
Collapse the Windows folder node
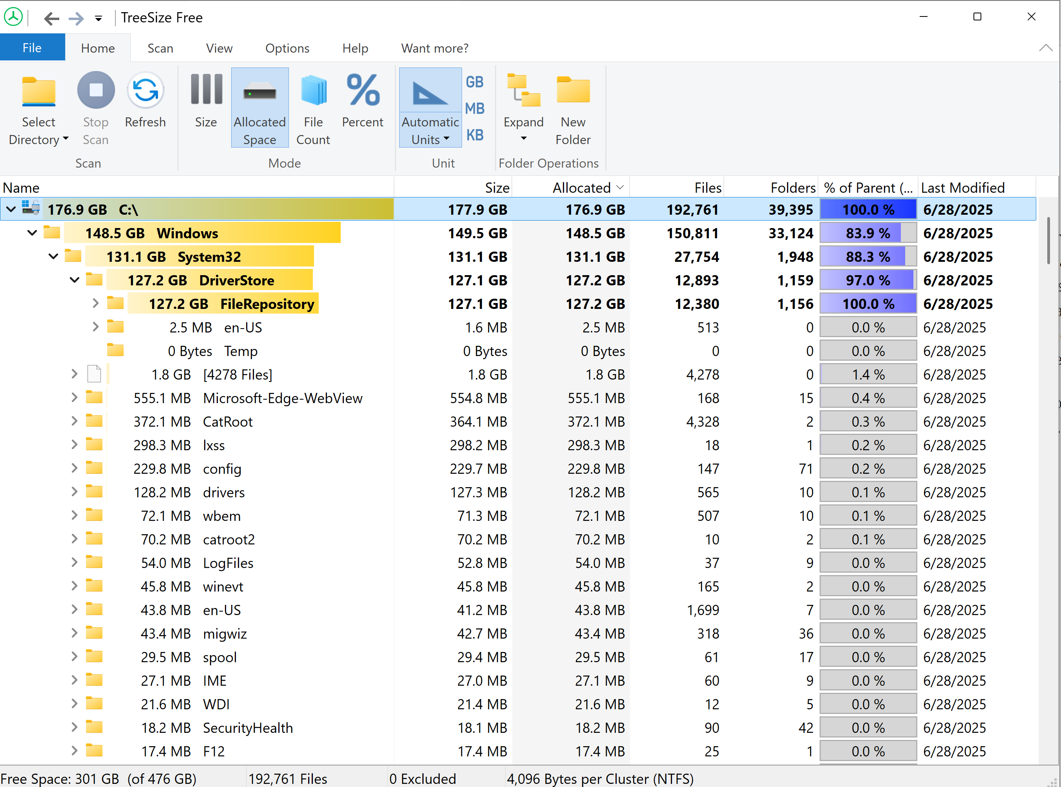32,232
